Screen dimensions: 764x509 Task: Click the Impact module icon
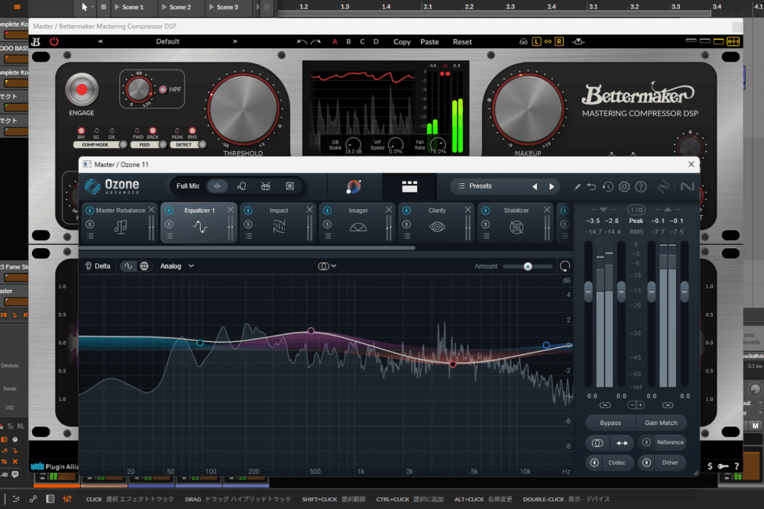(279, 227)
